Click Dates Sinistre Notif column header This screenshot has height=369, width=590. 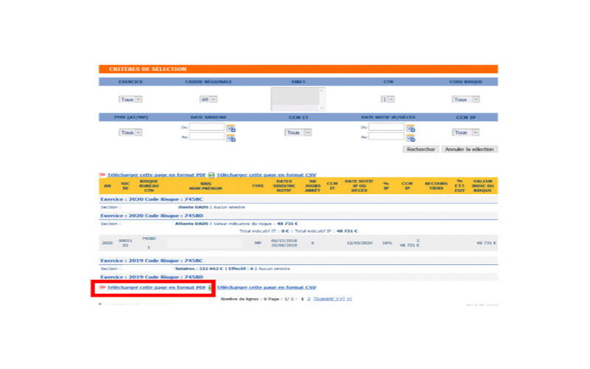click(284, 186)
